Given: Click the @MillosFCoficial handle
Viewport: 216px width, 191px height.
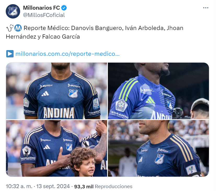Looking at the screenshot, I should (x=44, y=15).
